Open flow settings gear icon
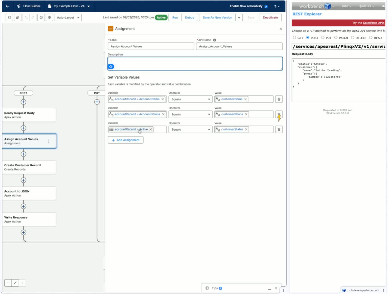388x294 pixels. 49,17
